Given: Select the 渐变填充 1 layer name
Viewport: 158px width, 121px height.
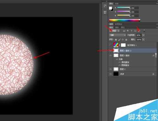Looking at the screenshot, I should point(132,45).
